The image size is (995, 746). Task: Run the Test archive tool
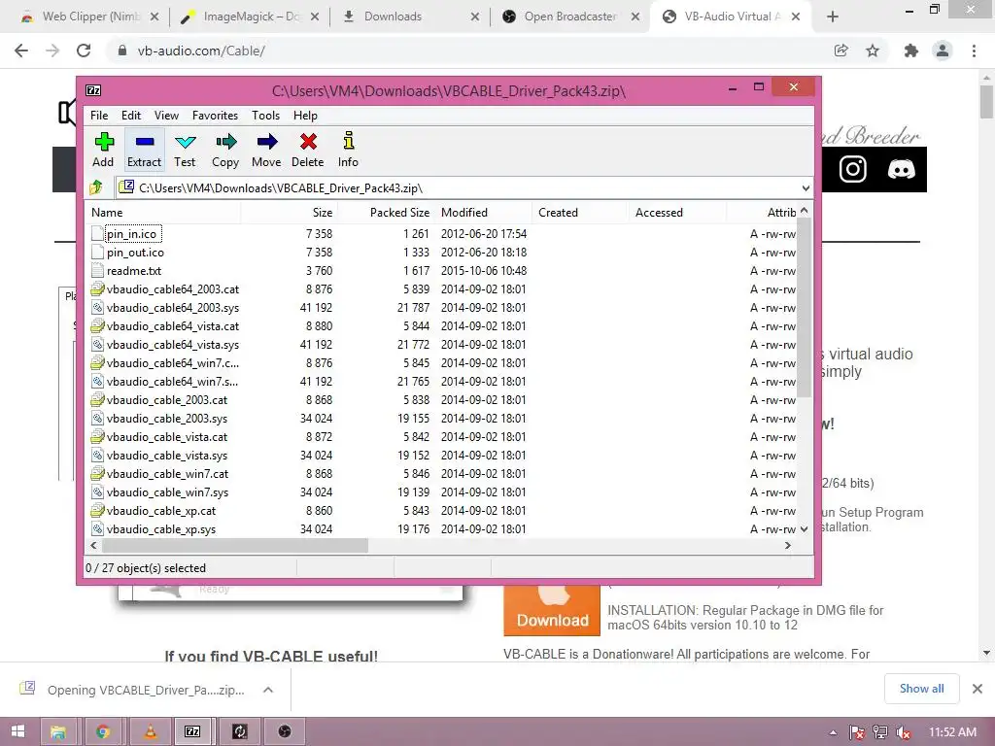(185, 150)
